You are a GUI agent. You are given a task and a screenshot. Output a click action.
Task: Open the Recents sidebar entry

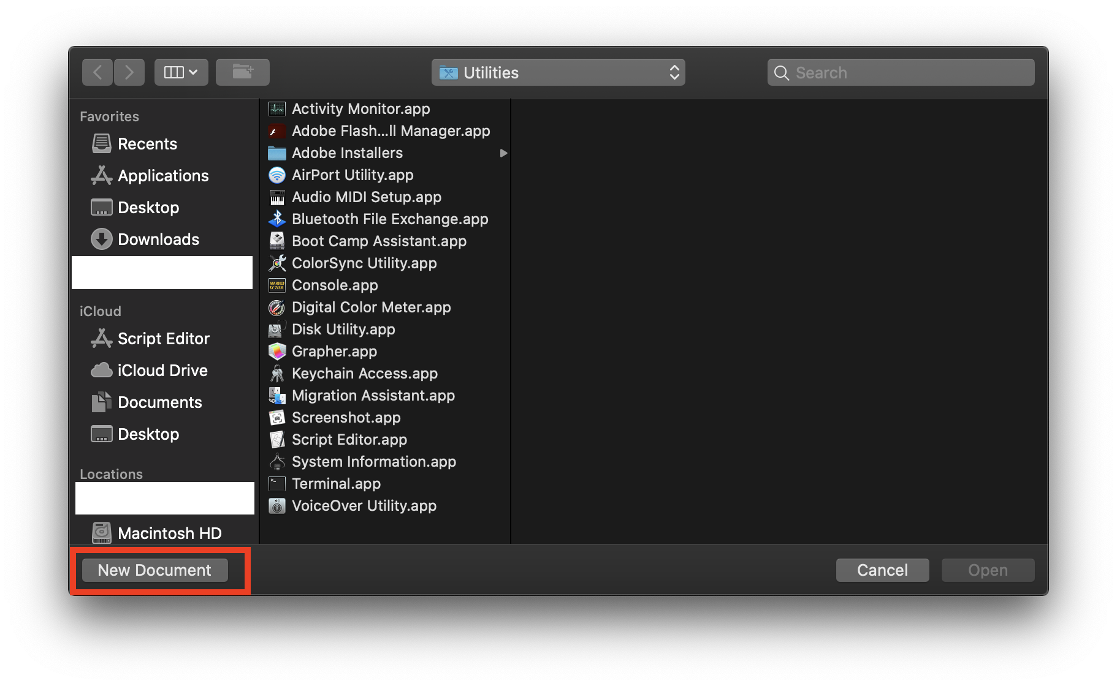pos(147,143)
